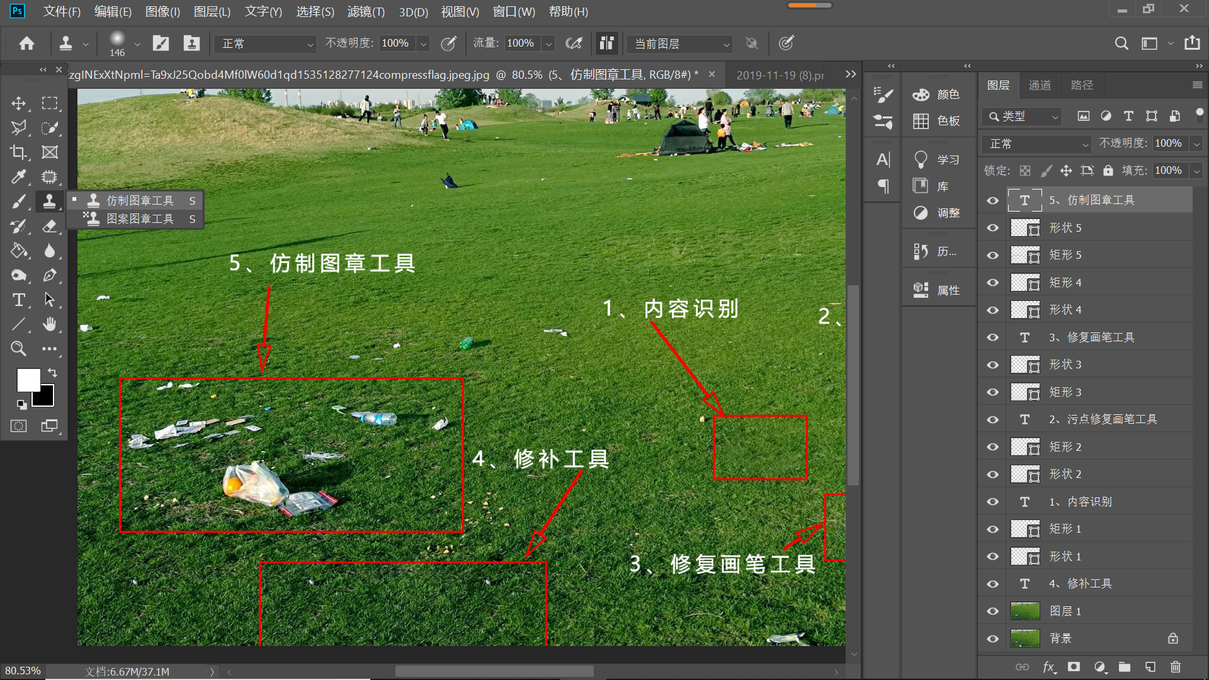Hide the 形状 5 layer
Viewport: 1209px width, 680px height.
(x=993, y=228)
